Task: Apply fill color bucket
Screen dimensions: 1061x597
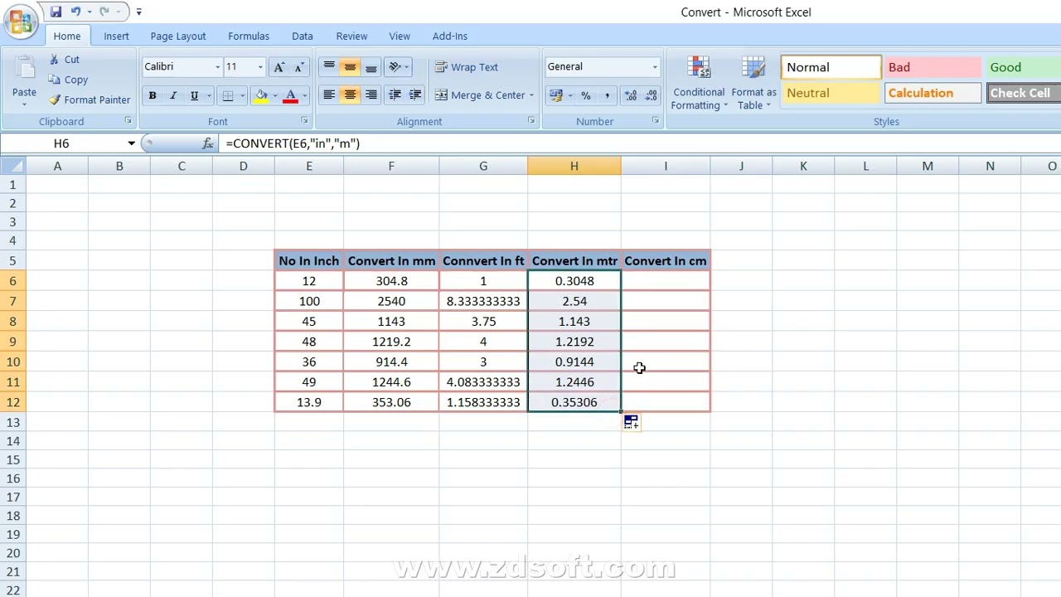Action: (x=261, y=95)
